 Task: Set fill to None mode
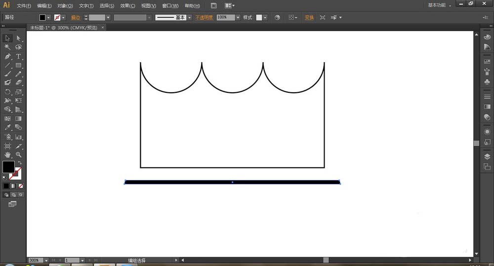pyautogui.click(x=21, y=186)
